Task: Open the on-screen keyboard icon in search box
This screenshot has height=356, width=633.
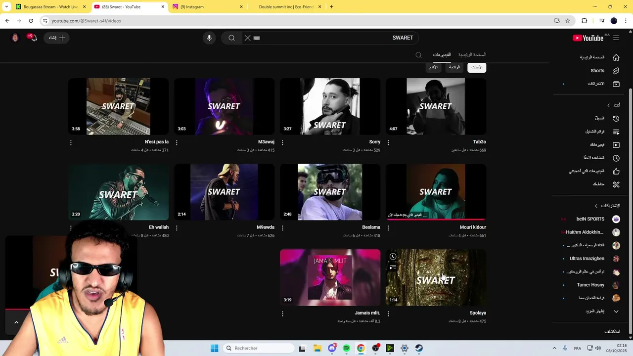Action: [x=257, y=38]
